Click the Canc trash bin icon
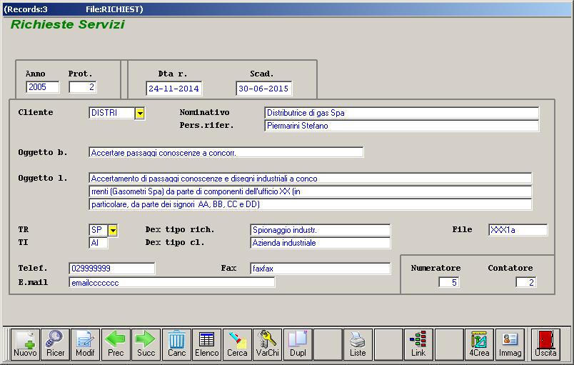The width and height of the screenshot is (574, 365). pyautogui.click(x=176, y=344)
